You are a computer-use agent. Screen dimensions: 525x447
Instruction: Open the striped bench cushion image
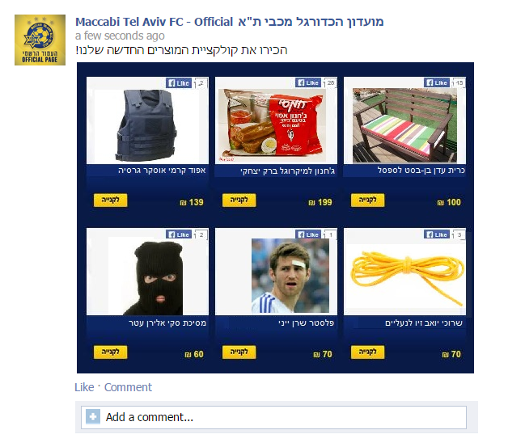(404, 125)
